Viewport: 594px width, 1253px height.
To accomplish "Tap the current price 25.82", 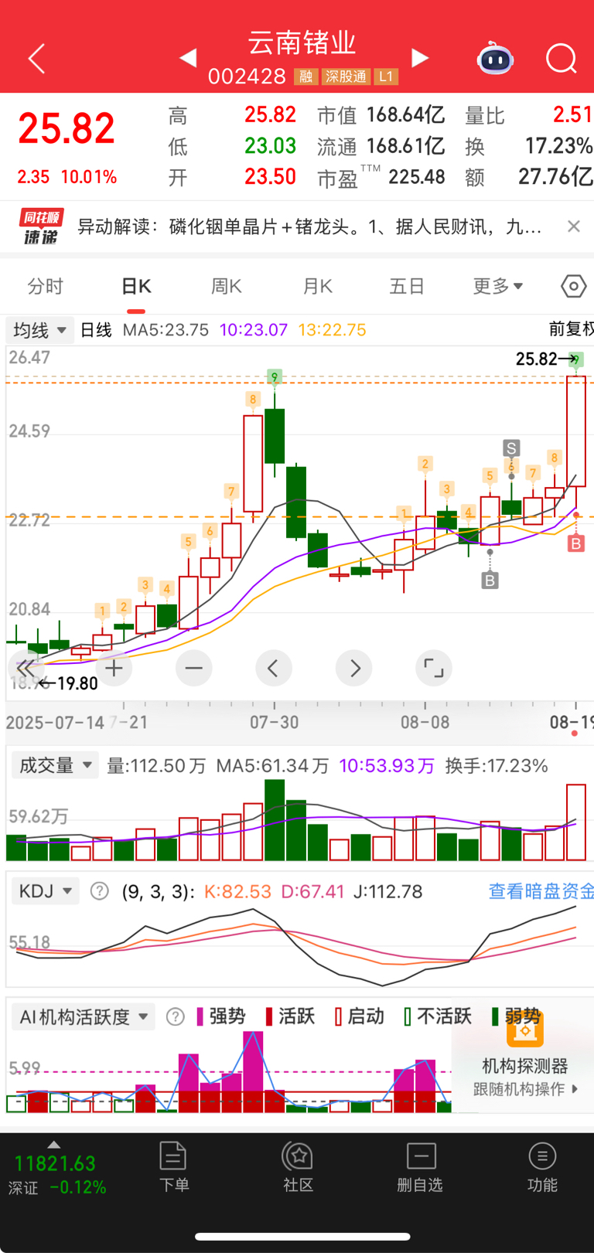I will 67,128.
